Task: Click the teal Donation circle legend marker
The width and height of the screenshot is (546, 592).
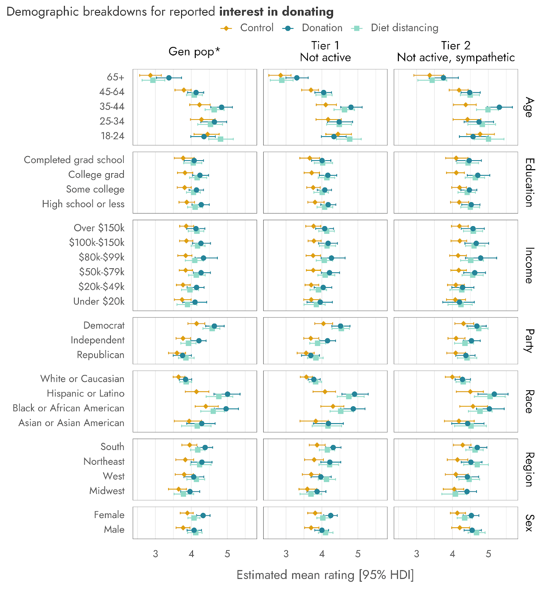Action: (288, 28)
